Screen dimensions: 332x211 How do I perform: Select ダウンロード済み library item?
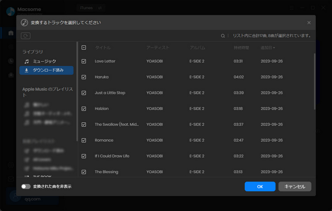coord(46,70)
